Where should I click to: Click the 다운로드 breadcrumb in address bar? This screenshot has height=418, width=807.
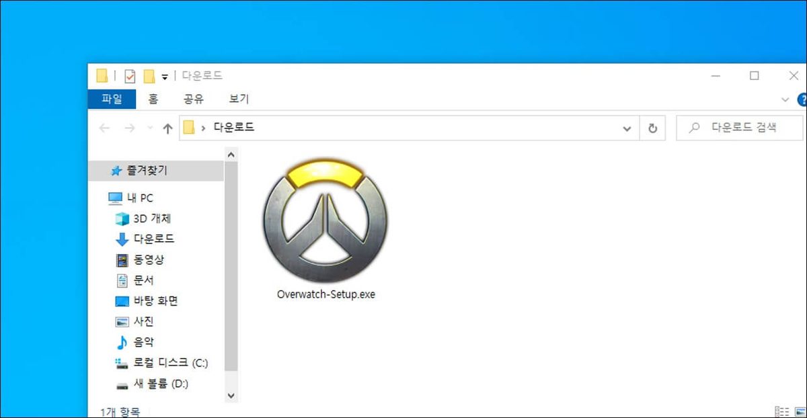point(234,128)
